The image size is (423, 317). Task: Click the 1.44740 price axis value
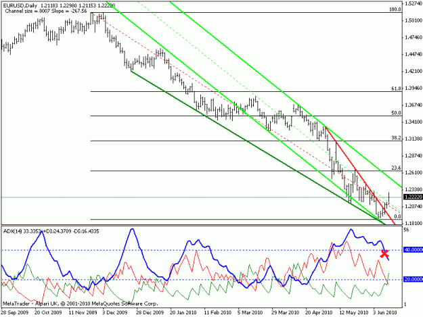point(414,54)
